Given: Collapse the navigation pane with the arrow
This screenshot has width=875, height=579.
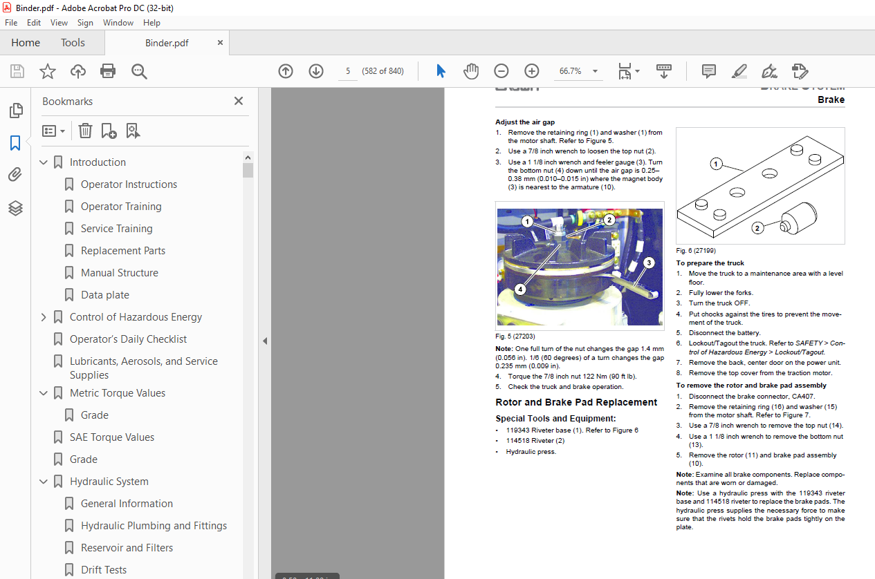Looking at the screenshot, I should pyautogui.click(x=264, y=341).
